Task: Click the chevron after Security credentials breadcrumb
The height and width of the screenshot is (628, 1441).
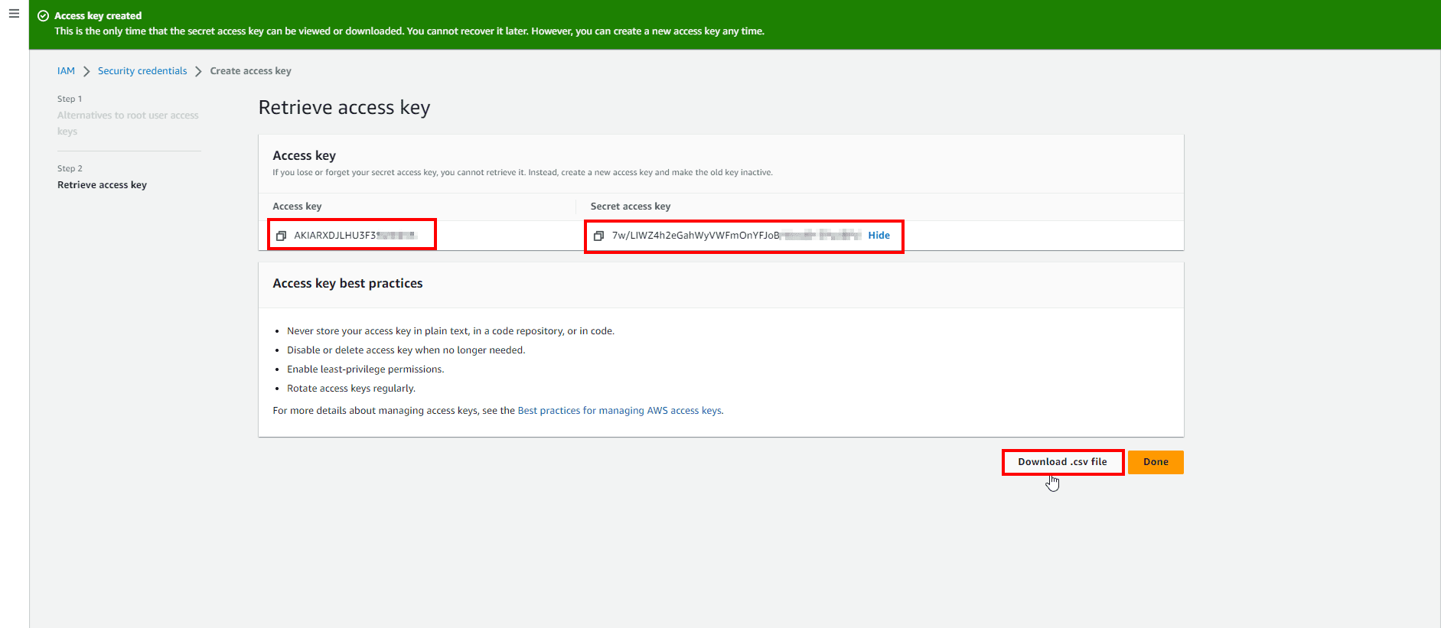Action: (x=198, y=71)
